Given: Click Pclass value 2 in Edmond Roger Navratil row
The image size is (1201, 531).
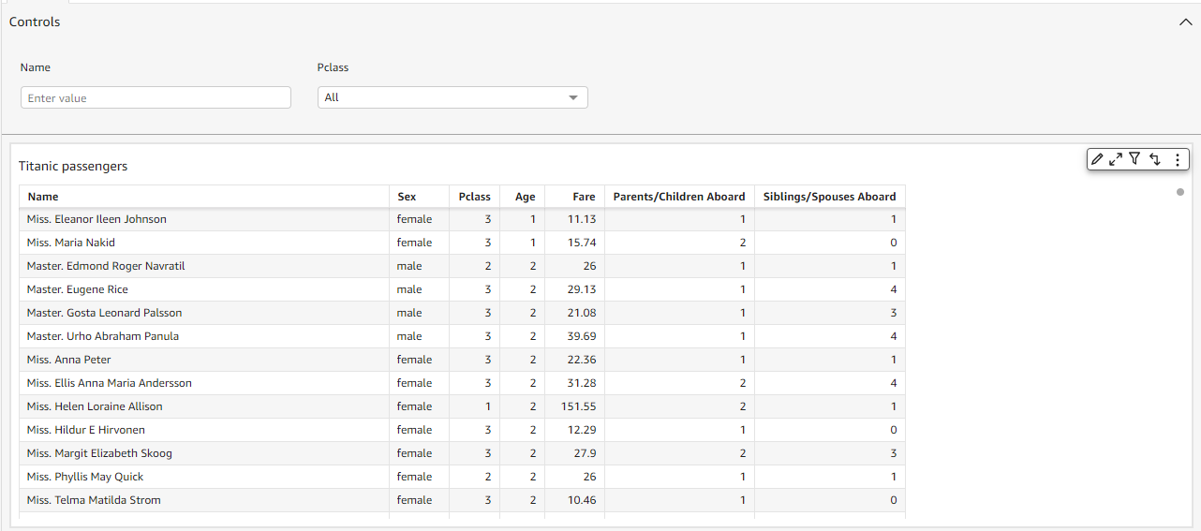Looking at the screenshot, I should click(488, 266).
